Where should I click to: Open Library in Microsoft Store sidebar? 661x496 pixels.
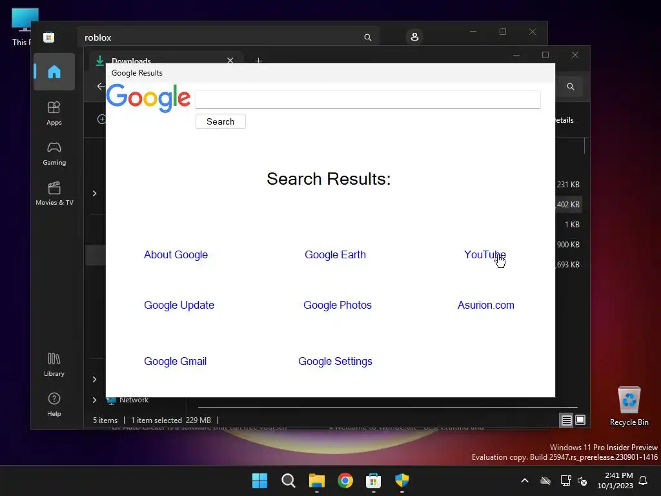pyautogui.click(x=54, y=365)
